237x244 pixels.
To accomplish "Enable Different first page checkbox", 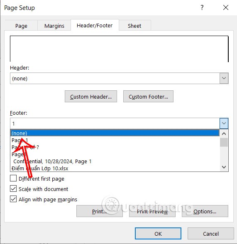I will pyautogui.click(x=13, y=178).
